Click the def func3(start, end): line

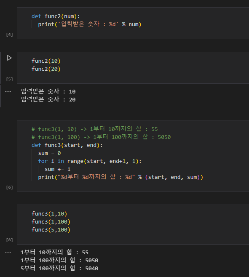67,145
